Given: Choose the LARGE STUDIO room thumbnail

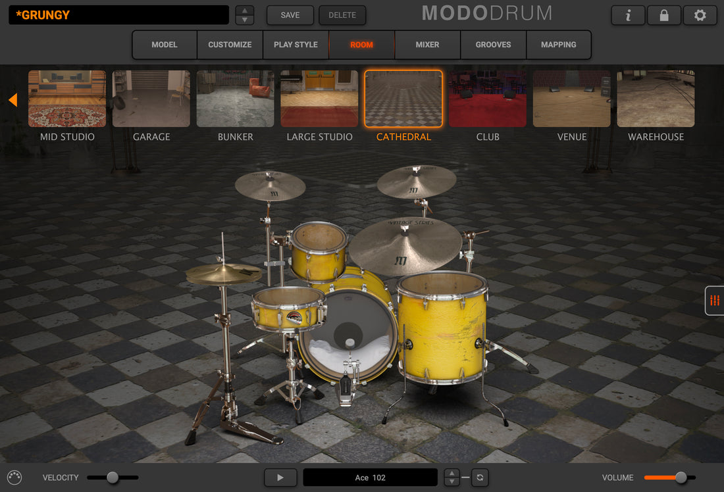Looking at the screenshot, I should [x=319, y=99].
